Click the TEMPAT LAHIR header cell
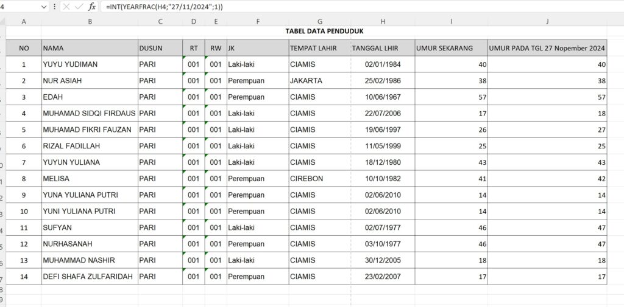The width and height of the screenshot is (624, 307). point(320,48)
